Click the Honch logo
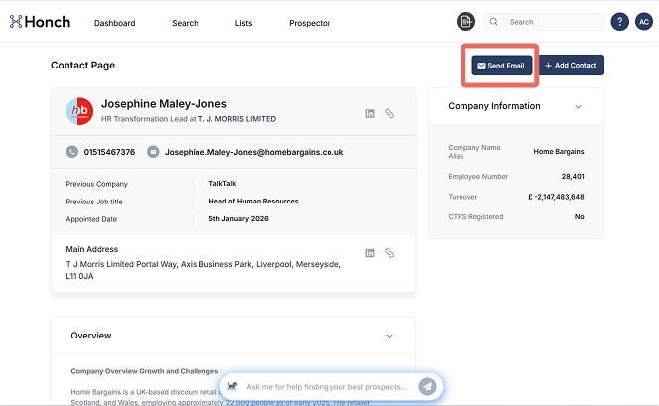Viewport: 659px width, 406px height. 40,22
